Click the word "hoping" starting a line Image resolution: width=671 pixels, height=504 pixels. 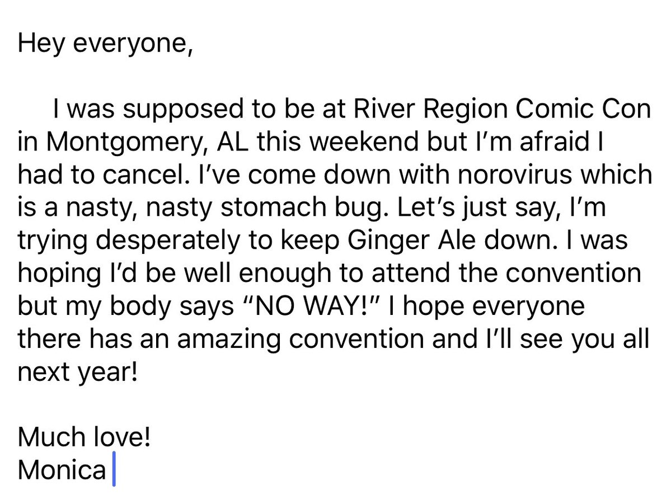[x=59, y=274]
